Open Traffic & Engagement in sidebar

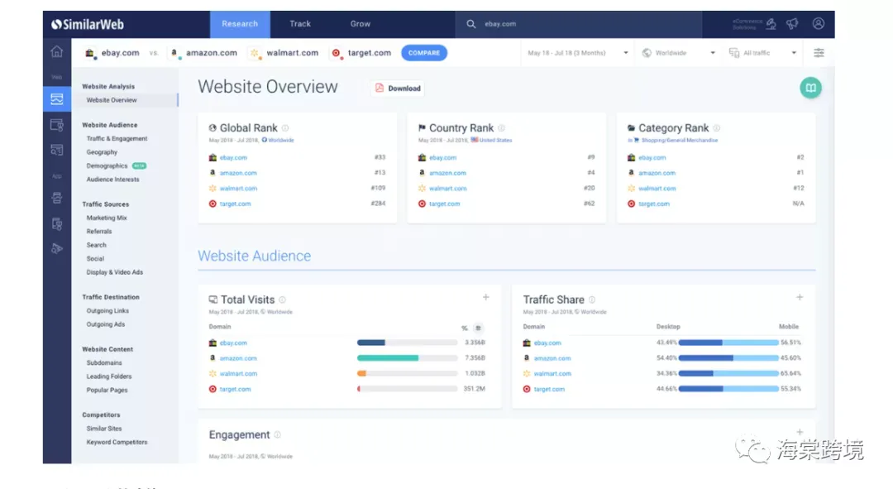(x=117, y=138)
